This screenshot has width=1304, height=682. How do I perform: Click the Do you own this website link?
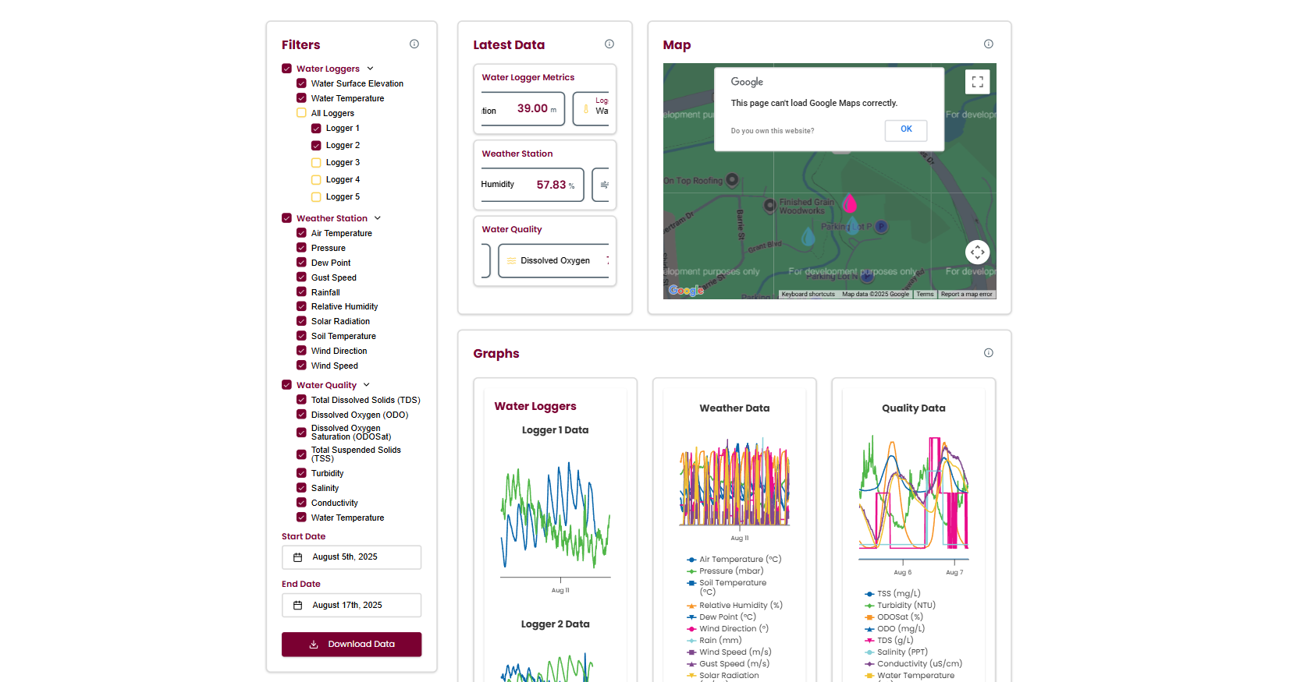[x=773, y=131]
